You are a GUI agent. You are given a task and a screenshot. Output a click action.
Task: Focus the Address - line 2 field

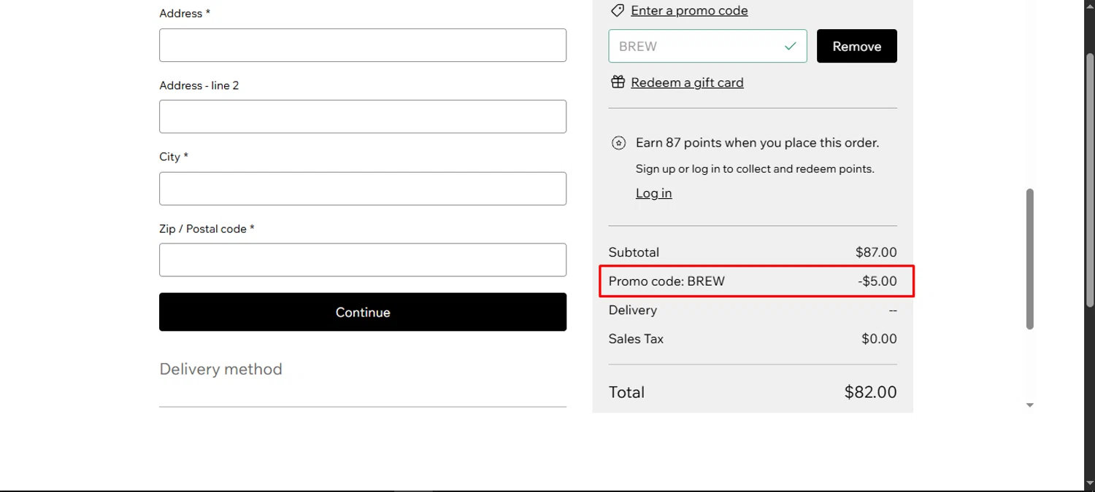[x=363, y=117]
